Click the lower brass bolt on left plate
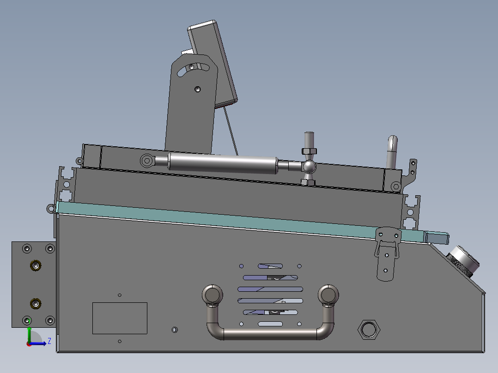This screenshot has width=498, height=373. click(x=36, y=304)
